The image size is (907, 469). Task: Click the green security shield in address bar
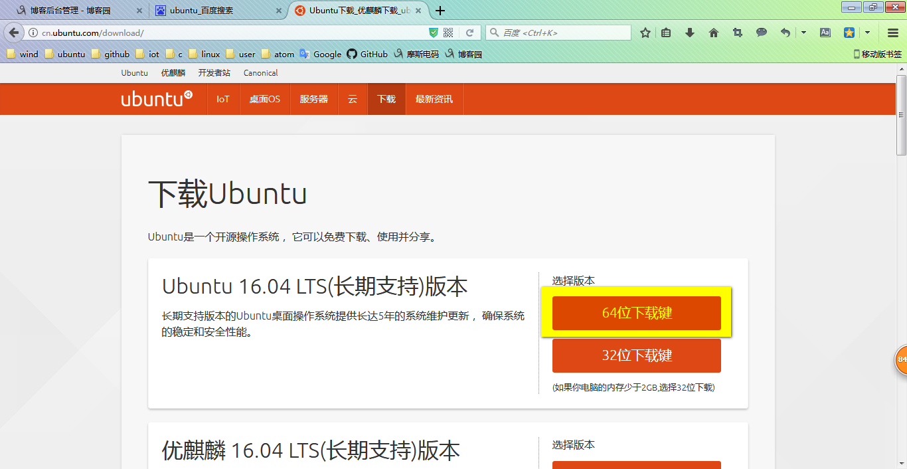(x=434, y=31)
